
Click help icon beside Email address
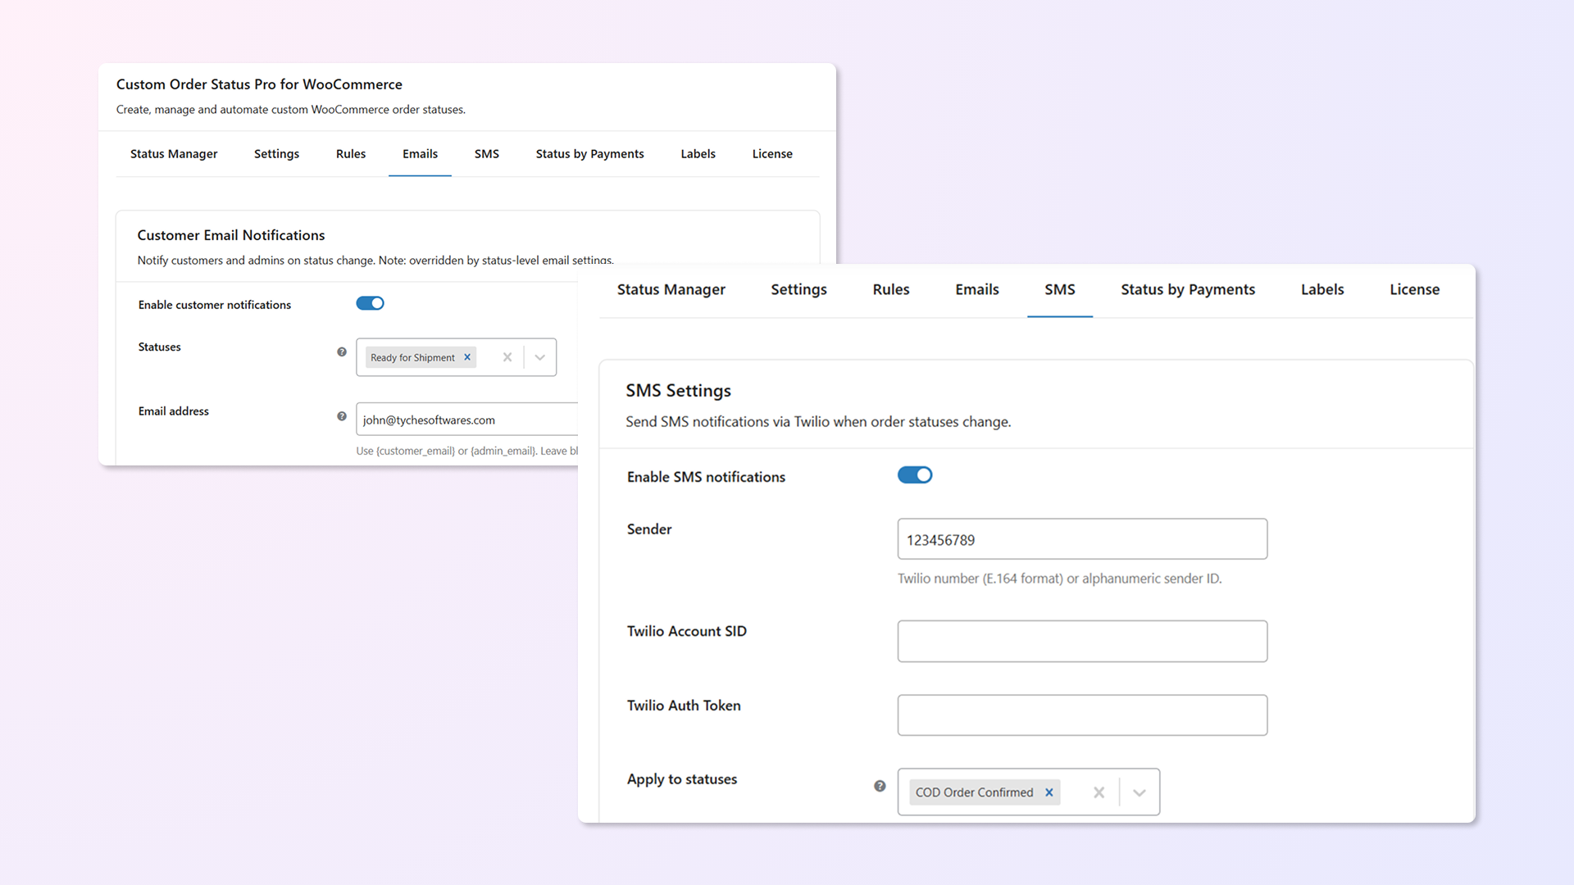tap(342, 416)
